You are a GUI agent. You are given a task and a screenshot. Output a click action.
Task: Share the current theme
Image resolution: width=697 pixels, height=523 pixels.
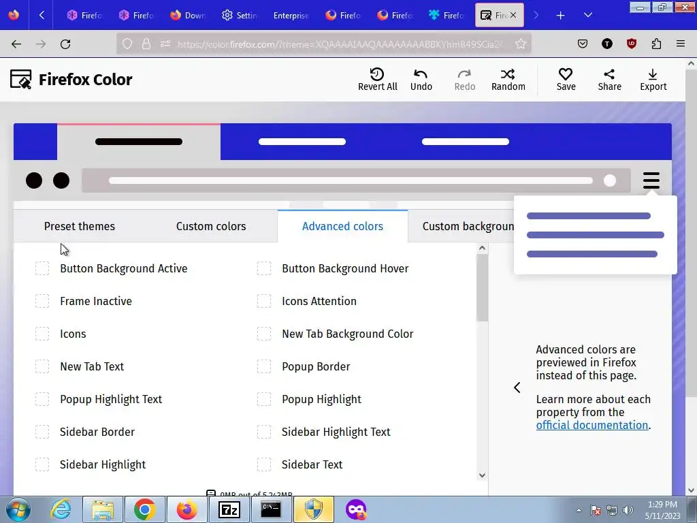609,80
